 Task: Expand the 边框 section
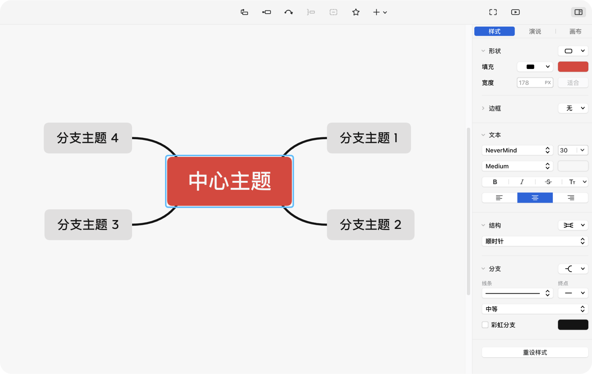483,108
